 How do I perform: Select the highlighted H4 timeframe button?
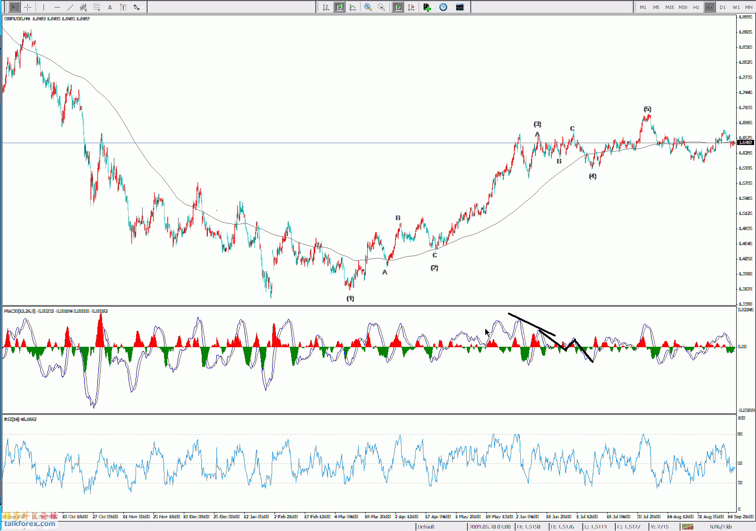(710, 7)
